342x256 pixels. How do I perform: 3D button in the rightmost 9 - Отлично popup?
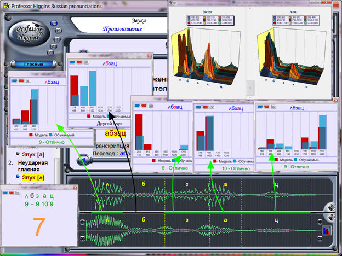(x=273, y=107)
